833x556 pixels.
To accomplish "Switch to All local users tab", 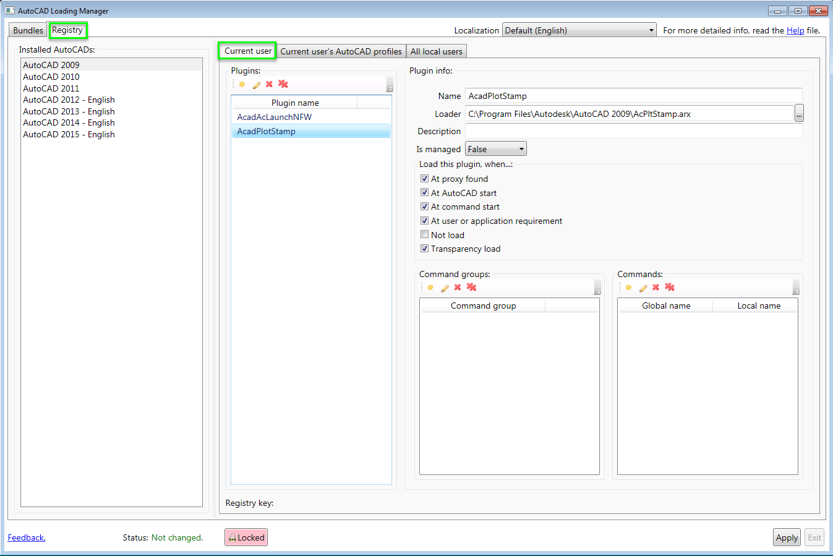I will pyautogui.click(x=437, y=51).
